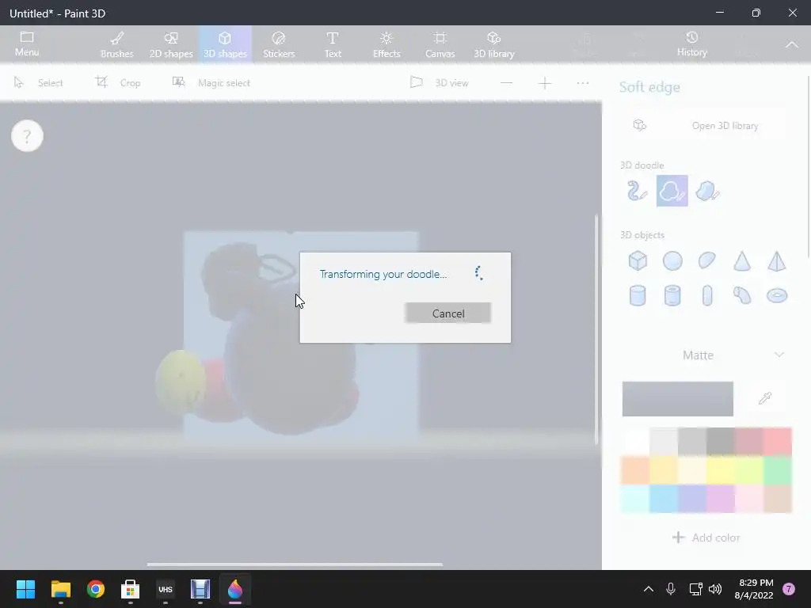The image size is (811, 608).
Task: Insert the Hemisphere 3D object
Action: coord(707,261)
